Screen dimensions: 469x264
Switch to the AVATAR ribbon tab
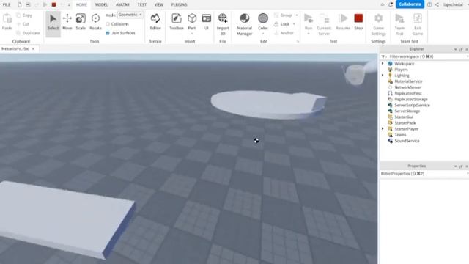[122, 4]
